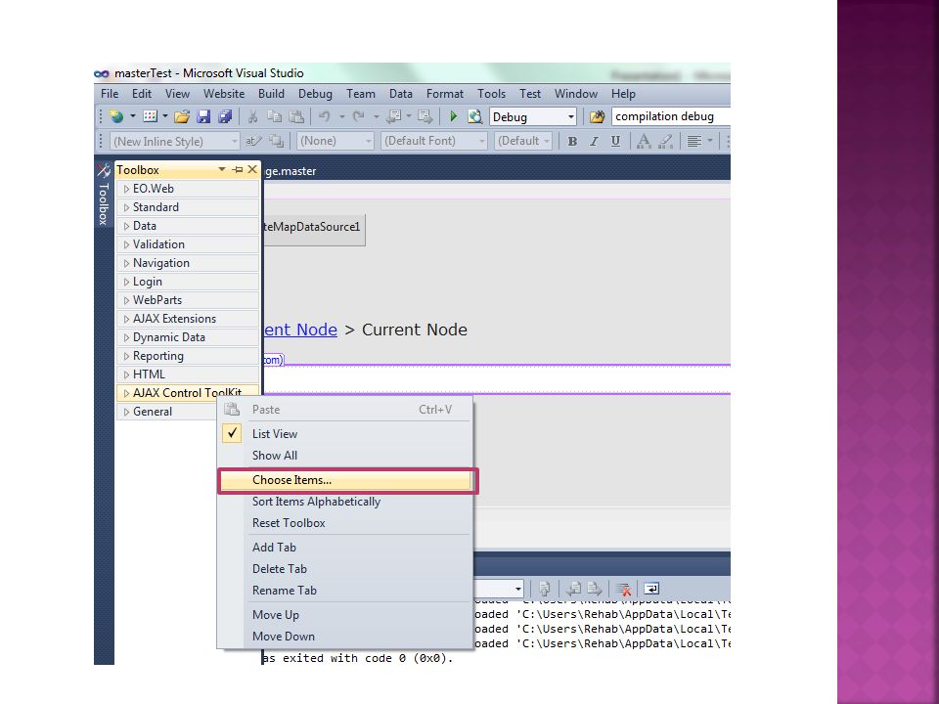Save the current file with the floppy icon

tap(203, 116)
